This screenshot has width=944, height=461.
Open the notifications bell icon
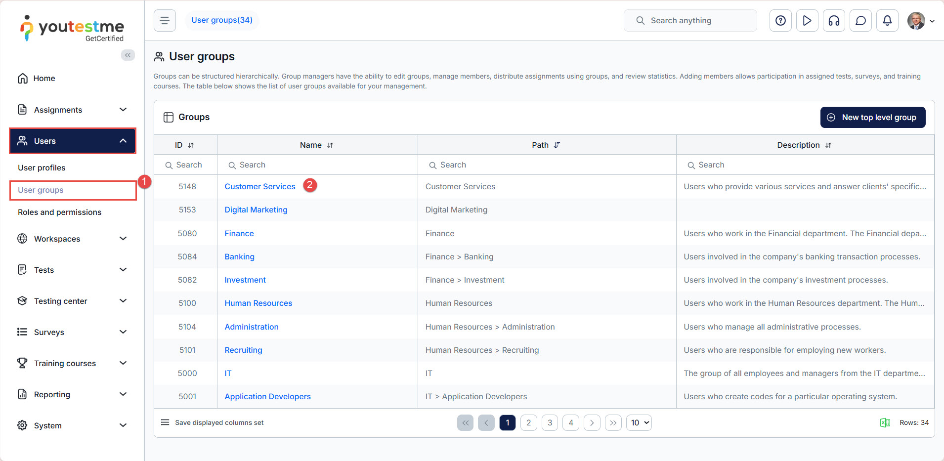(x=887, y=21)
